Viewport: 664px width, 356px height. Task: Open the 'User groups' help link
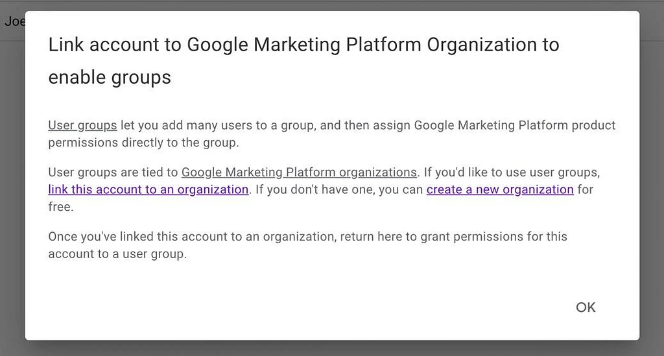click(x=82, y=125)
